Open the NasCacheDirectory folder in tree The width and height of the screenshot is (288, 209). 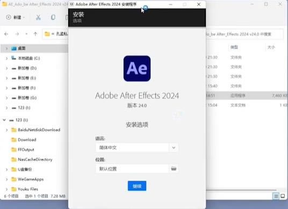tap(35, 160)
